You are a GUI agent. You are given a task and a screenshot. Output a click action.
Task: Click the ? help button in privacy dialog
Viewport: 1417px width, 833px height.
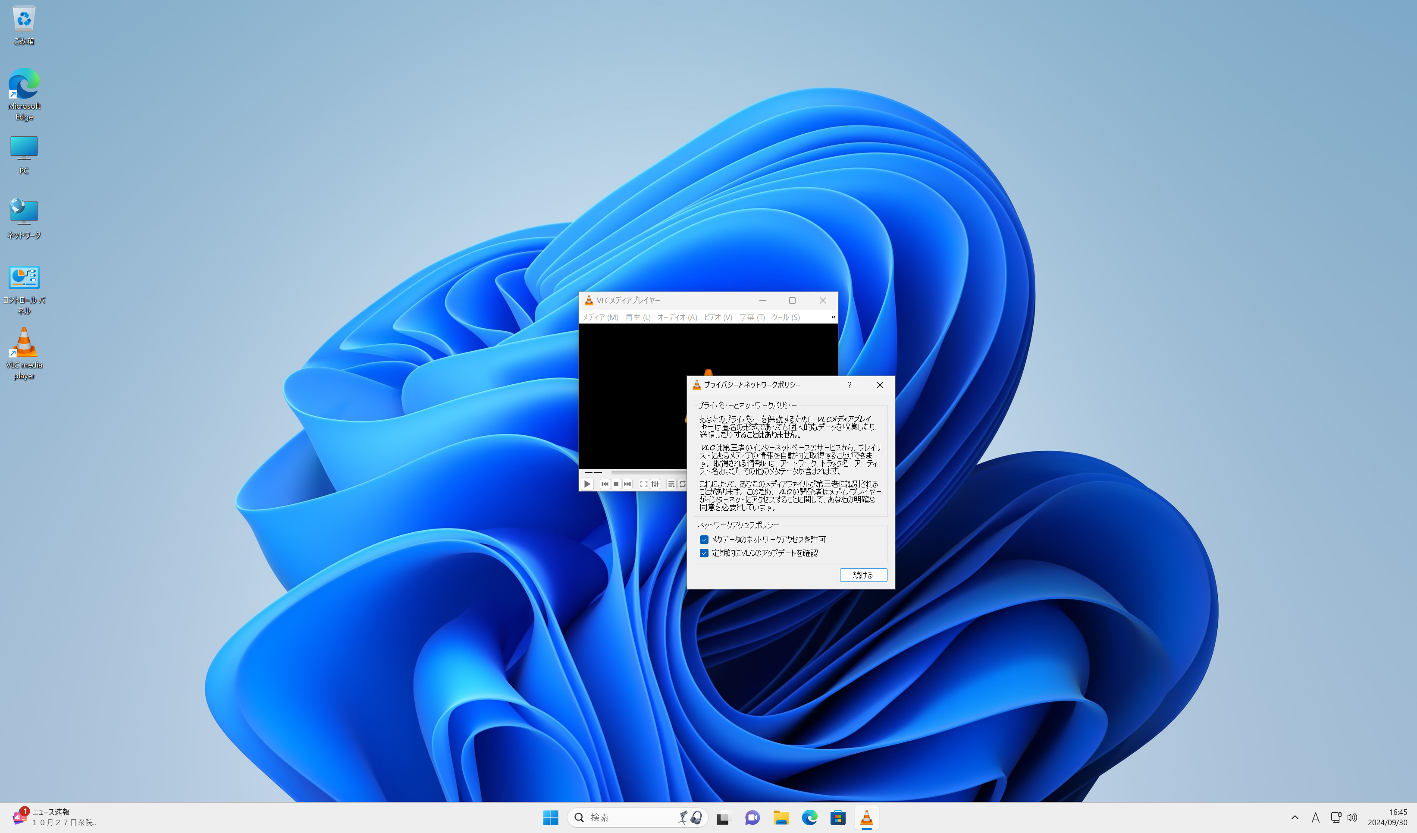(849, 385)
